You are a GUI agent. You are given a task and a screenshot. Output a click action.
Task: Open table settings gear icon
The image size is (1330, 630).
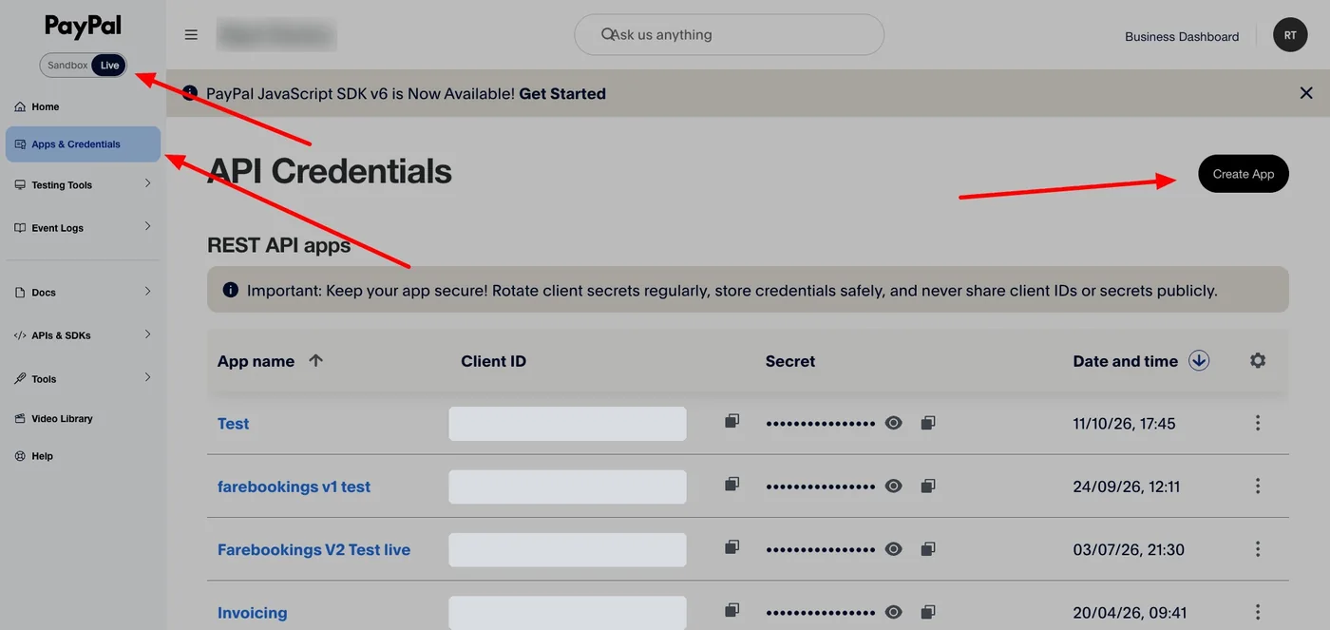1258,361
